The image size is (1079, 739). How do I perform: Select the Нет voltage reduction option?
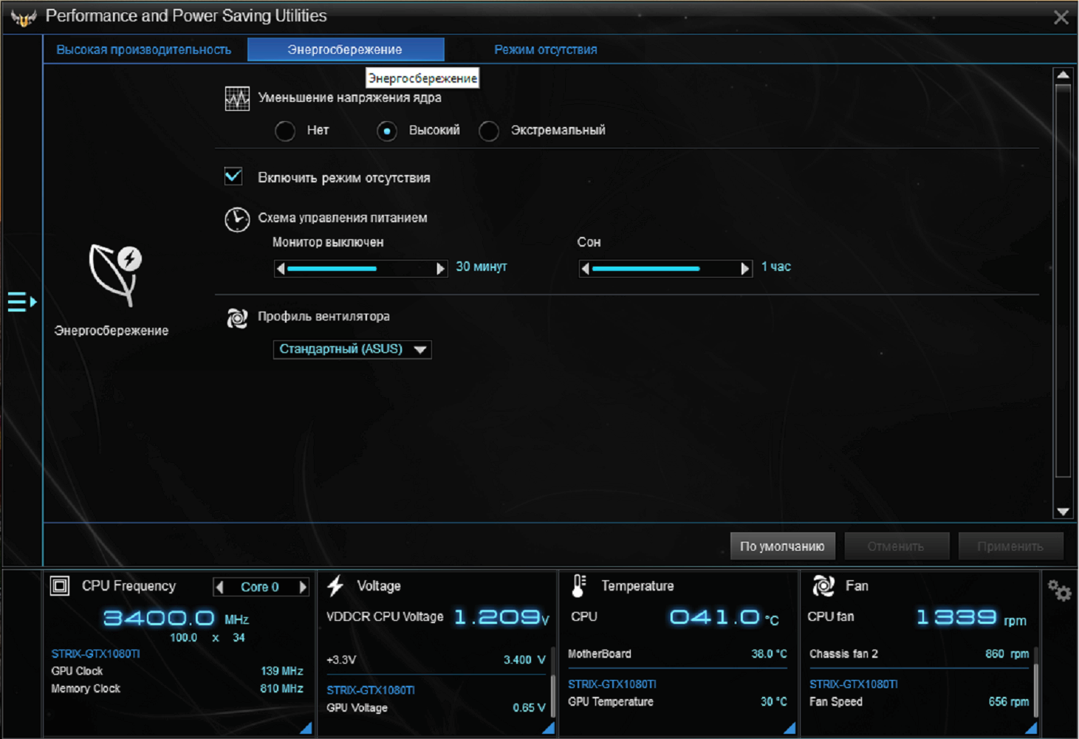[x=285, y=131]
